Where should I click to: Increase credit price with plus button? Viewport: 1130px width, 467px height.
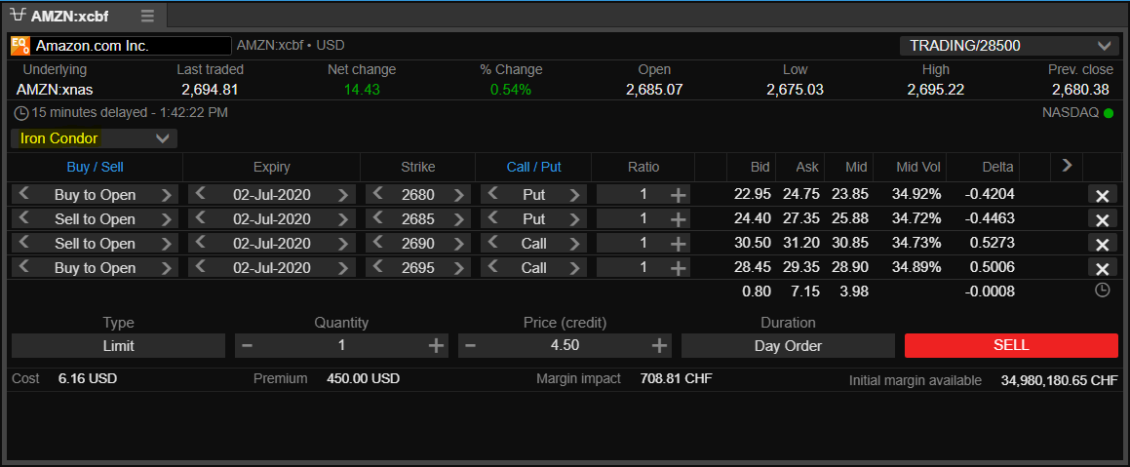tap(659, 346)
